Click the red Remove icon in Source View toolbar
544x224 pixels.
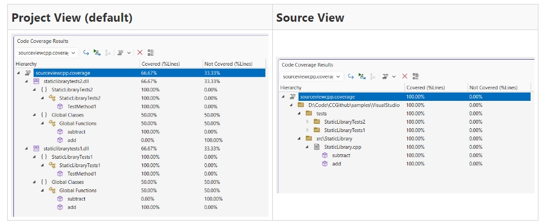pos(405,76)
